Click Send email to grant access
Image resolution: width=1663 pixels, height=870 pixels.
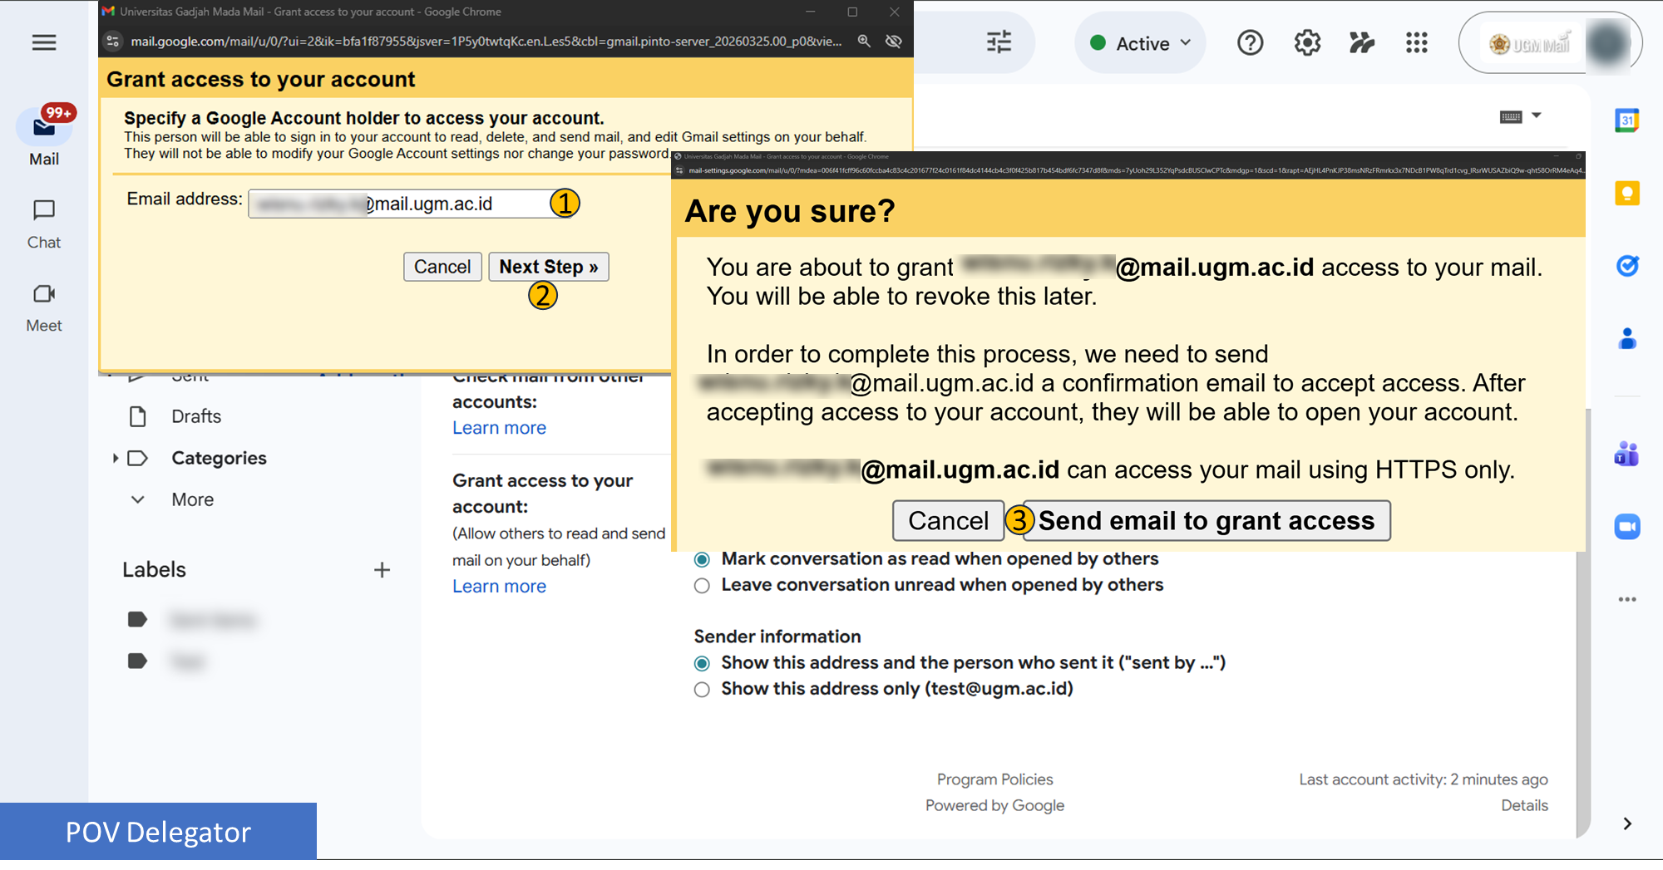pyautogui.click(x=1206, y=521)
